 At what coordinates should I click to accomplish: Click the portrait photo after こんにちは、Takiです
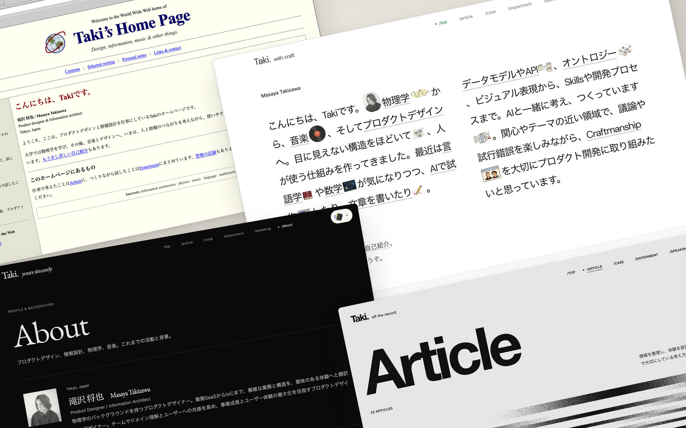(x=372, y=101)
